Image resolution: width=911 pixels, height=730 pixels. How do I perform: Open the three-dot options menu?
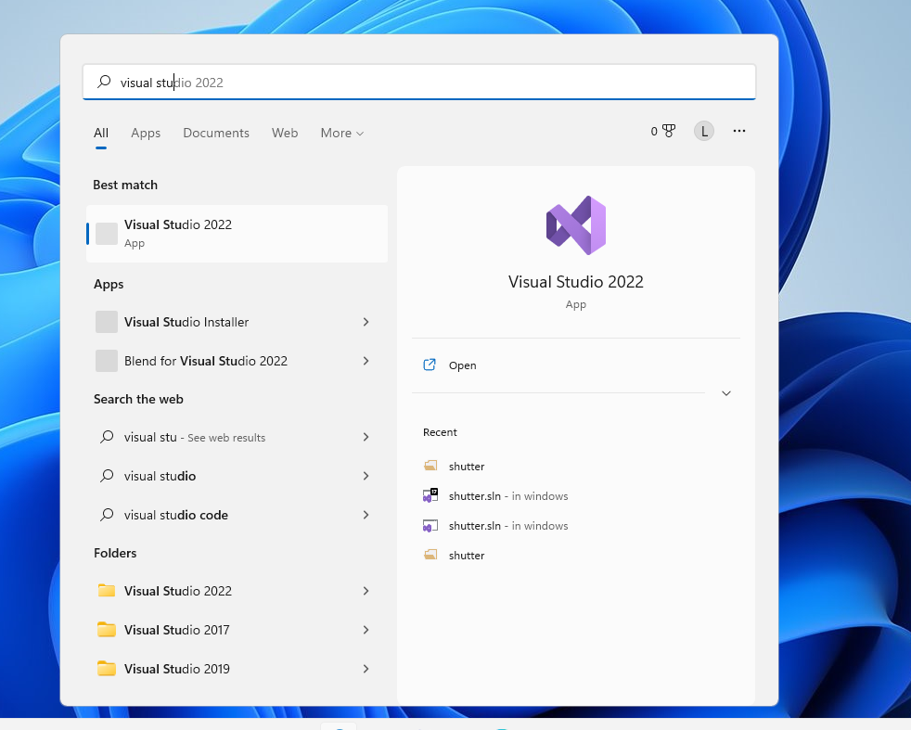(x=739, y=131)
